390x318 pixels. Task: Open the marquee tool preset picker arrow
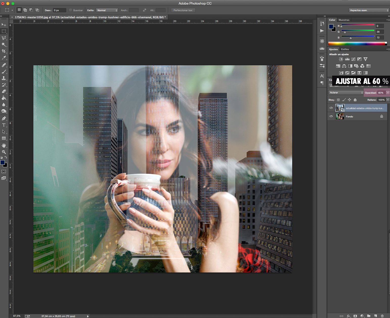click(x=12, y=10)
